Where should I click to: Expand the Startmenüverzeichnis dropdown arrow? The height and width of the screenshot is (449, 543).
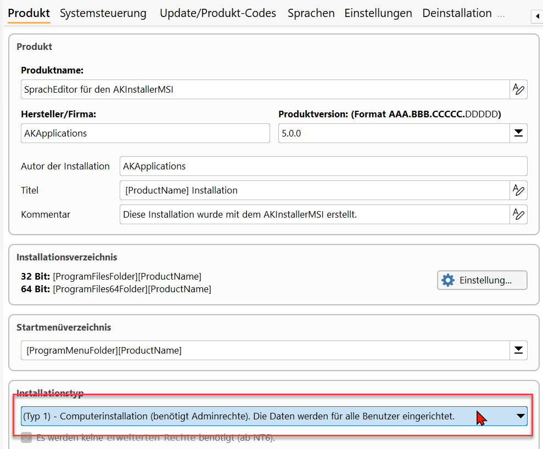click(518, 350)
